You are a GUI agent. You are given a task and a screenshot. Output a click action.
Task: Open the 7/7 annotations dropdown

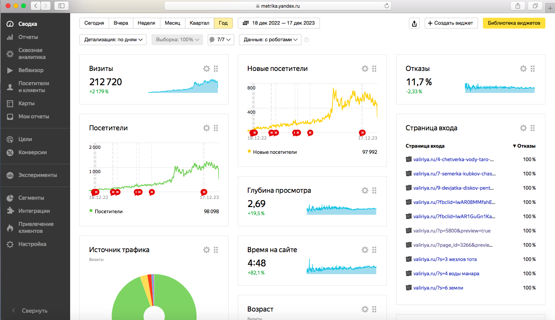221,40
